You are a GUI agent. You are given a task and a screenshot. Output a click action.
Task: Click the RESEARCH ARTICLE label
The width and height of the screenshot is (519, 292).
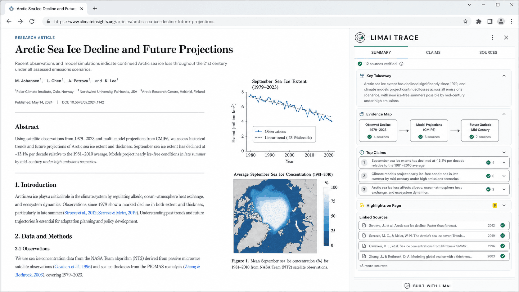[x=35, y=38]
